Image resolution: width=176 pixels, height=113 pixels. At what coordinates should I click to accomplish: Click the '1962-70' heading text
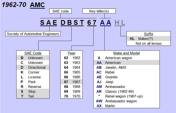click(x=14, y=5)
